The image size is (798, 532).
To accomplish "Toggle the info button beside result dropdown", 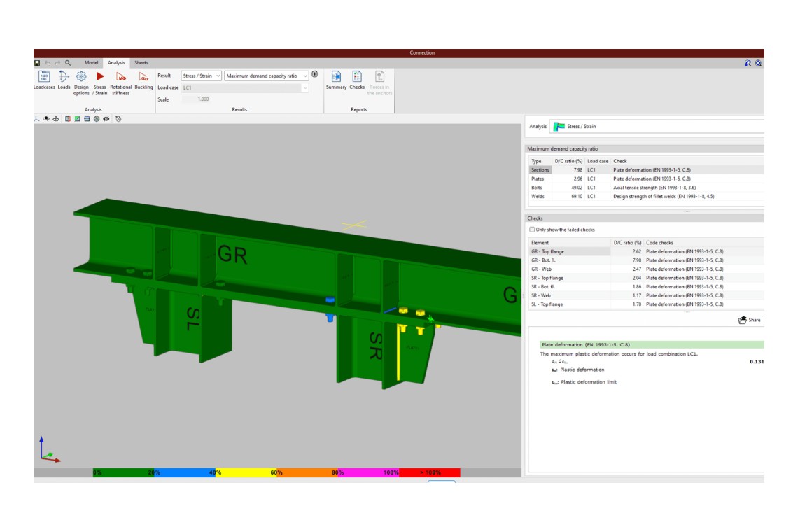I will click(315, 75).
